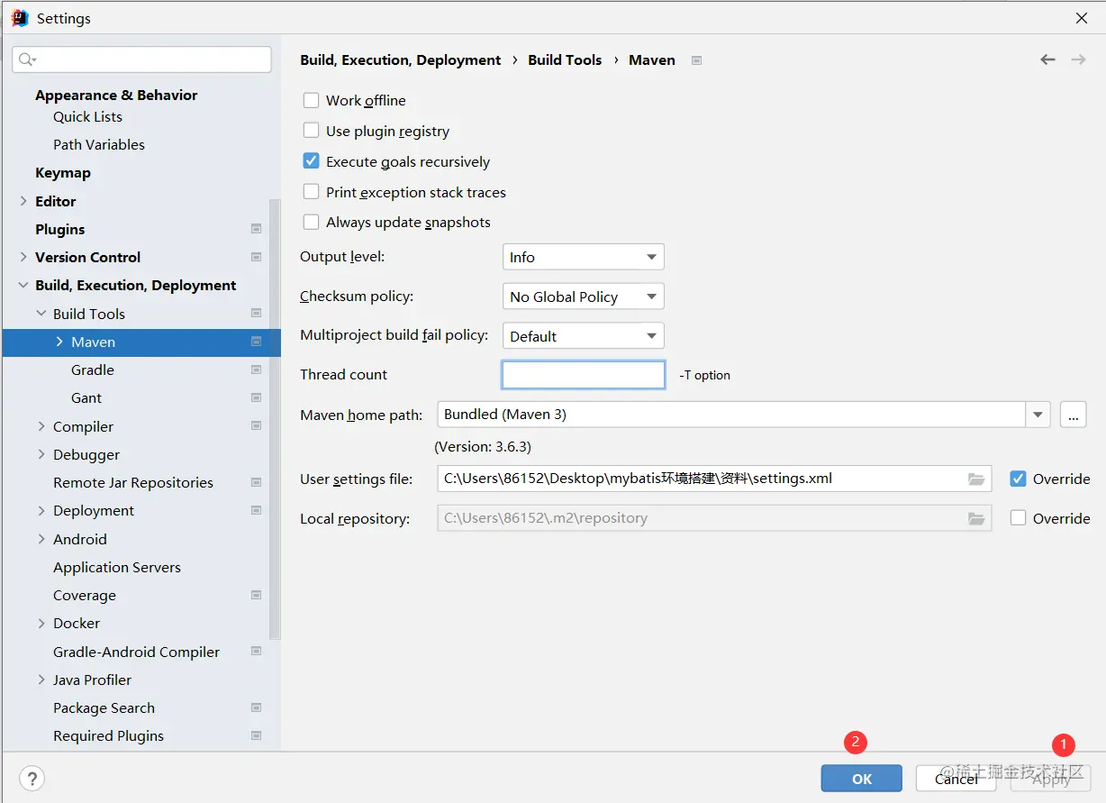Screen dimensions: 1106x803
Task: Click project icon next to Remote Jar Repositories
Action: tap(257, 482)
